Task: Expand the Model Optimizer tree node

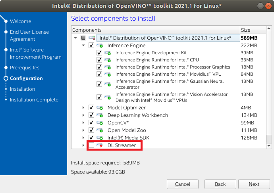Action: pos(83,108)
